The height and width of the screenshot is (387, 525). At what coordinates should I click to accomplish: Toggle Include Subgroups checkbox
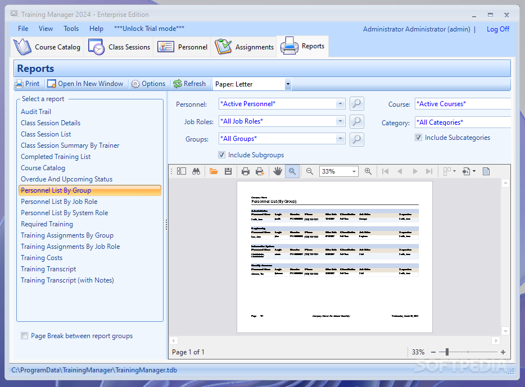[221, 155]
